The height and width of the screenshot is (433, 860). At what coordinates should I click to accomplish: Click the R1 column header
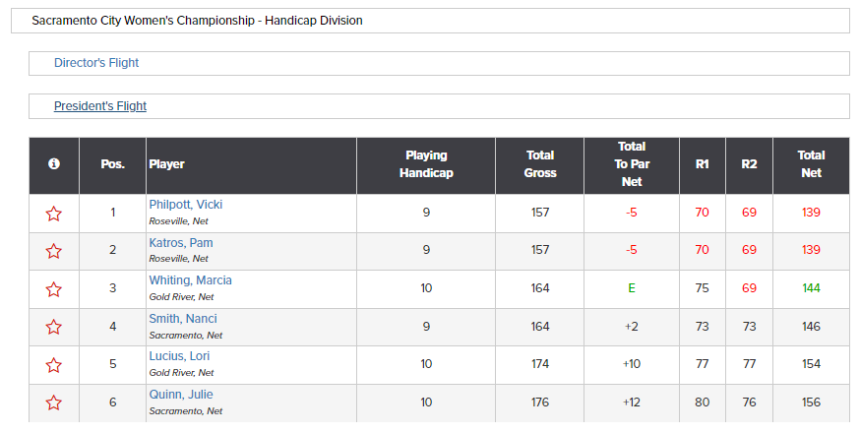702,164
